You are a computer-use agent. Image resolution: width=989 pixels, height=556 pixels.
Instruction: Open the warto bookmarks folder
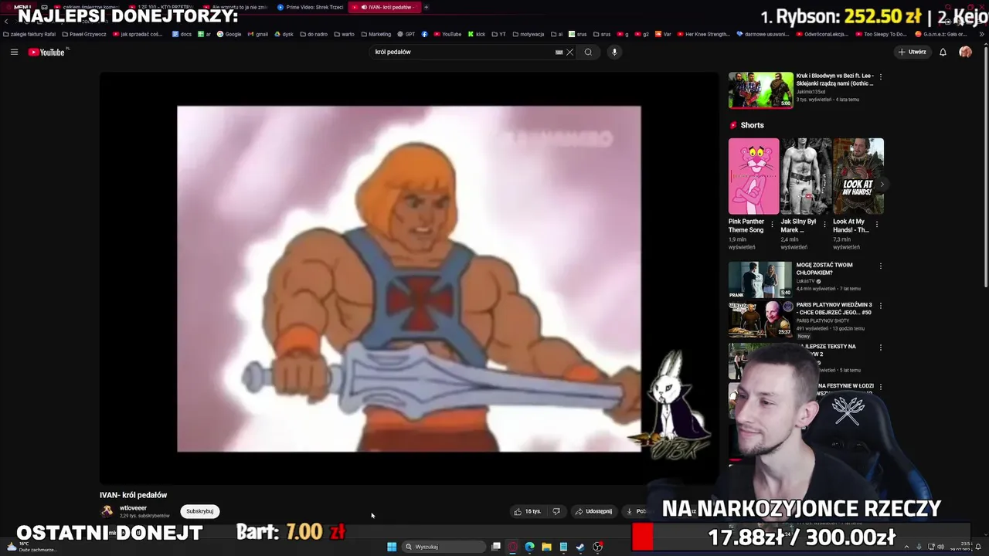[343, 34]
